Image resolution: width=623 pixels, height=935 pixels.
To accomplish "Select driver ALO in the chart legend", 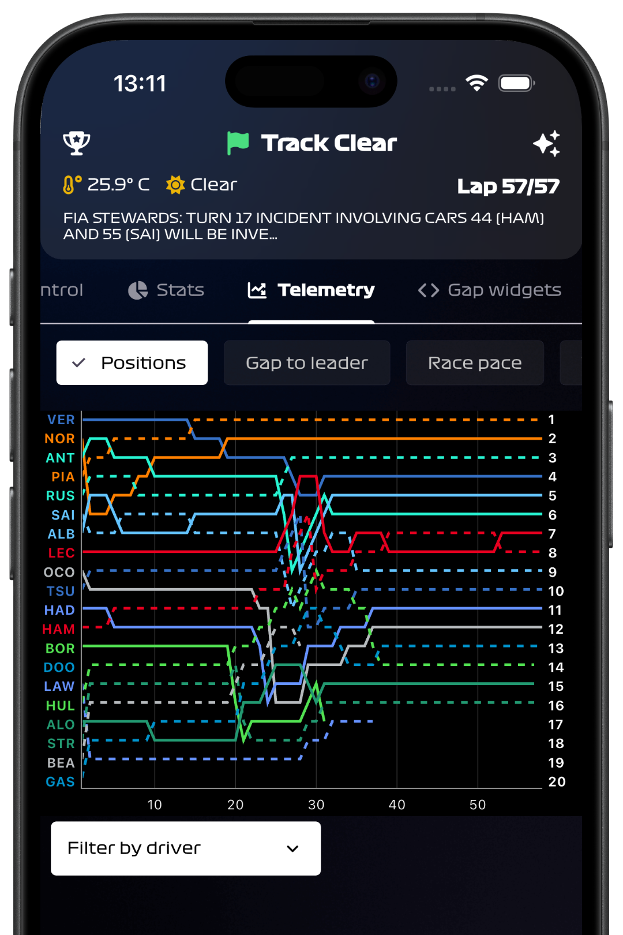I will click(x=61, y=724).
